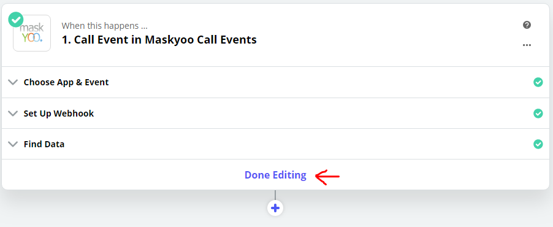Viewport: 553px width, 227px height.
Task: Open the Choose App & Event section label
Action: point(66,82)
